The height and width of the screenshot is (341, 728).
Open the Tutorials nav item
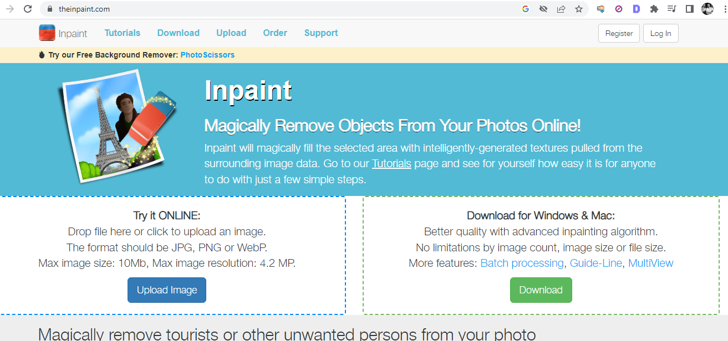(123, 33)
